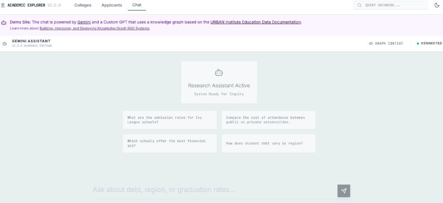Viewport: 443px width, 203px height.
Task: Click the robot icon in the Demo Site banner
Action: [3, 22]
